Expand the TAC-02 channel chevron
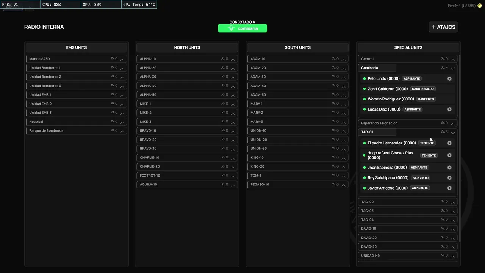 (x=453, y=202)
